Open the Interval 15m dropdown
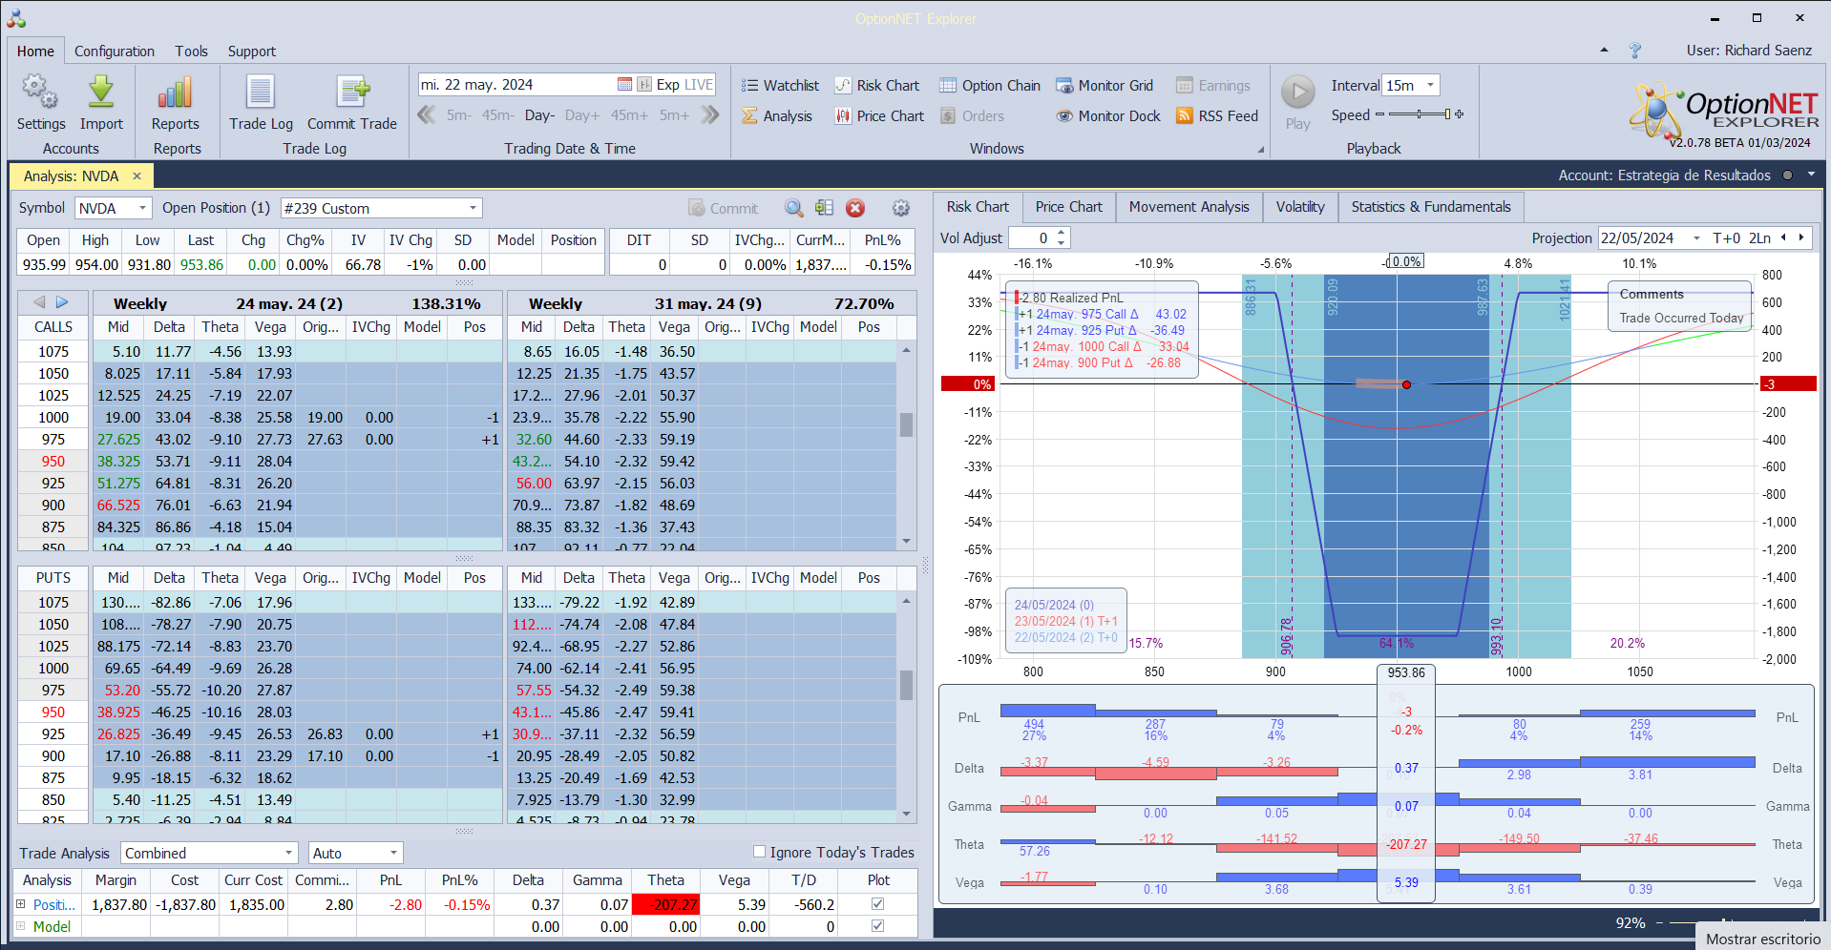The height and width of the screenshot is (950, 1831). click(1430, 86)
